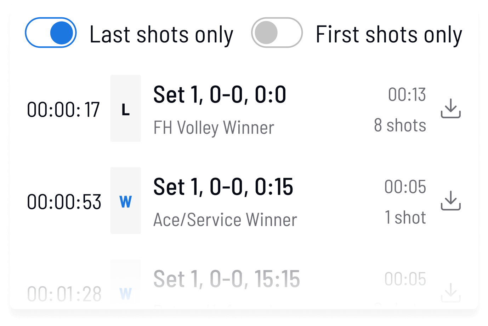Open the Set 1, 0-0, 15:15 point
The height and width of the screenshot is (326, 488).
point(227,279)
